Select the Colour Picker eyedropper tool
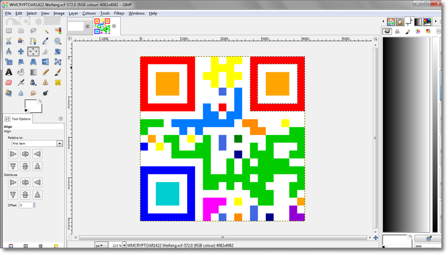448x255 pixels. pyautogui.click(x=46, y=41)
